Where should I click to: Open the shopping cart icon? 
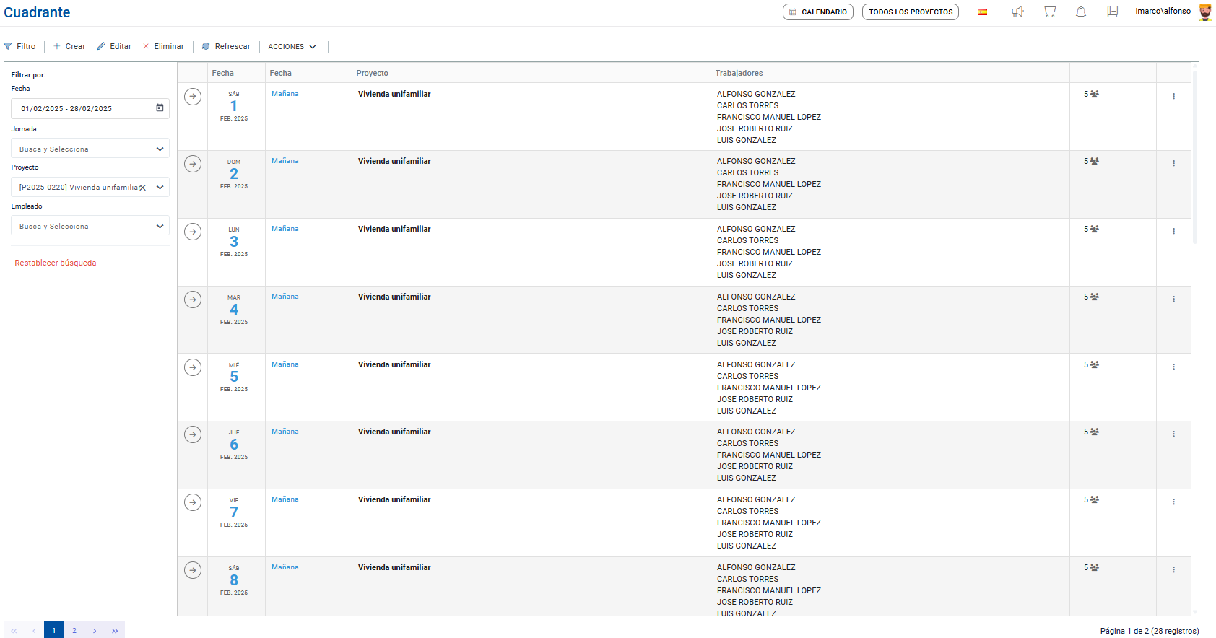point(1049,12)
